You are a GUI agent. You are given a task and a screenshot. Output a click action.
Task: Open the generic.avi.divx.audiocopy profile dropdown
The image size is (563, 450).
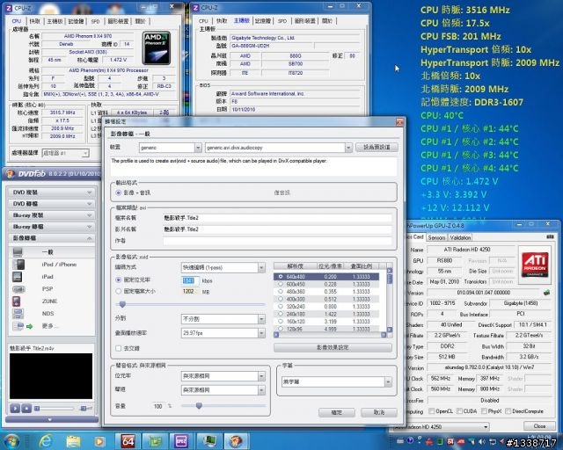tap(278, 148)
